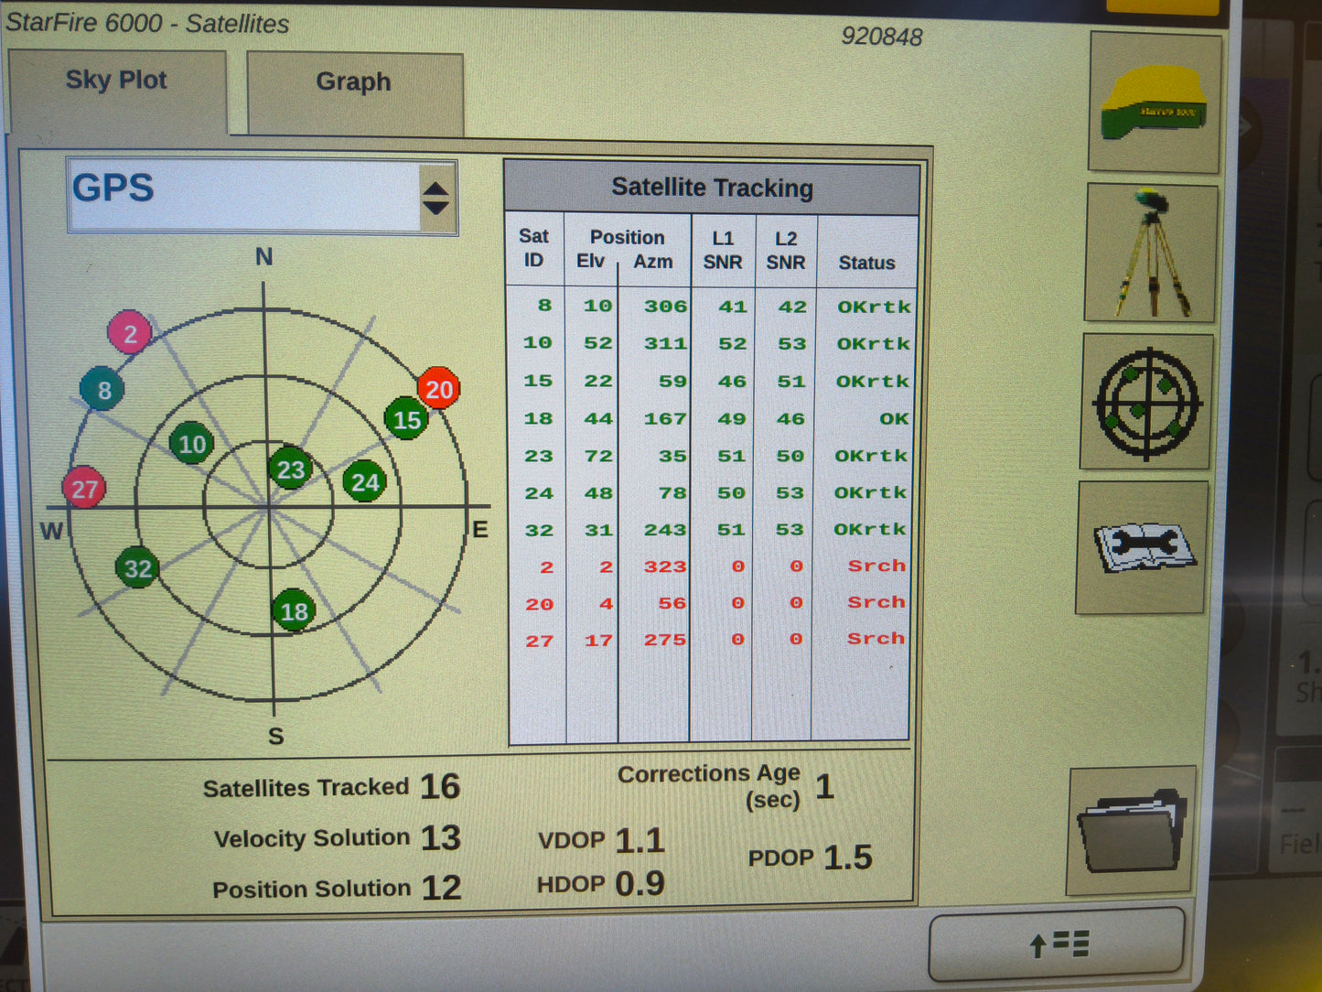Click azimuth 275 in satellite 27 row
This screenshot has width=1322, height=992.
coord(665,640)
